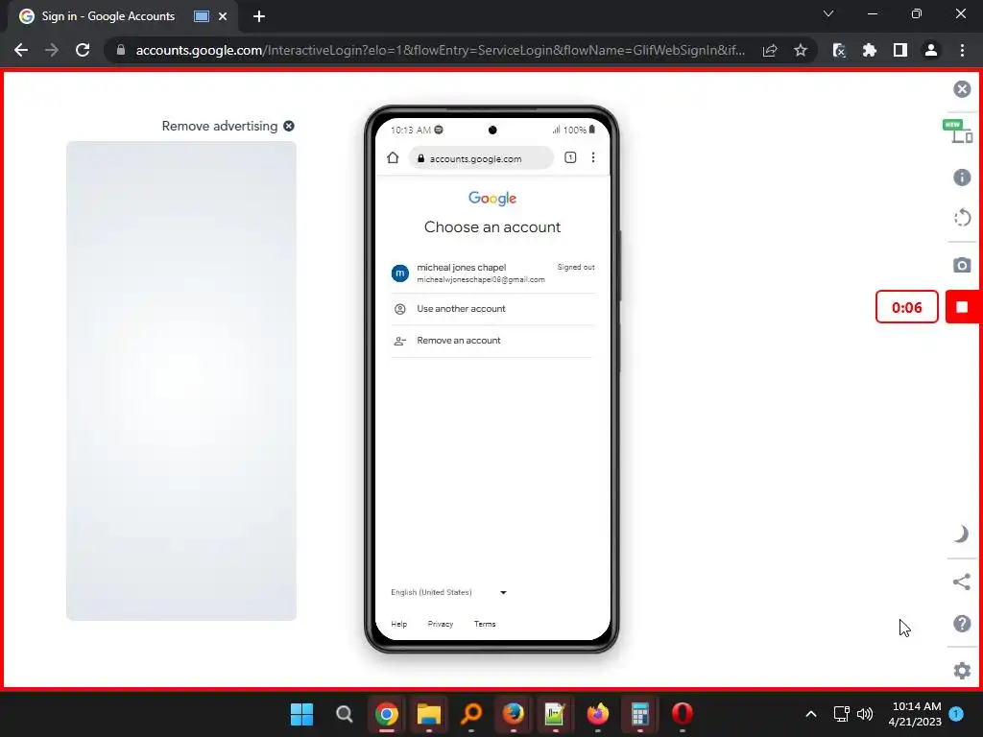
Task: Open the Chrome profile icon
Action: coord(931,50)
